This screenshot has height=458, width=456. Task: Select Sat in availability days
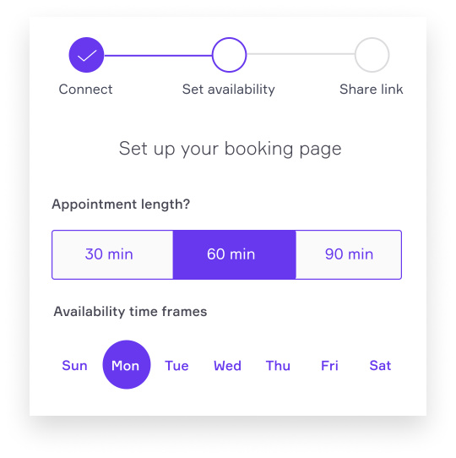tap(380, 365)
